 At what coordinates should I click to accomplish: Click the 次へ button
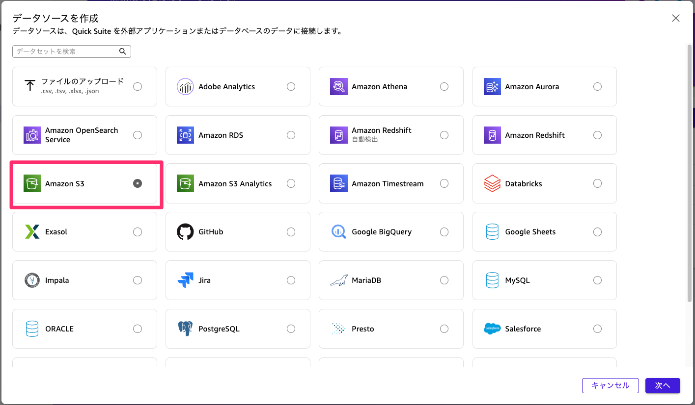[x=663, y=385]
